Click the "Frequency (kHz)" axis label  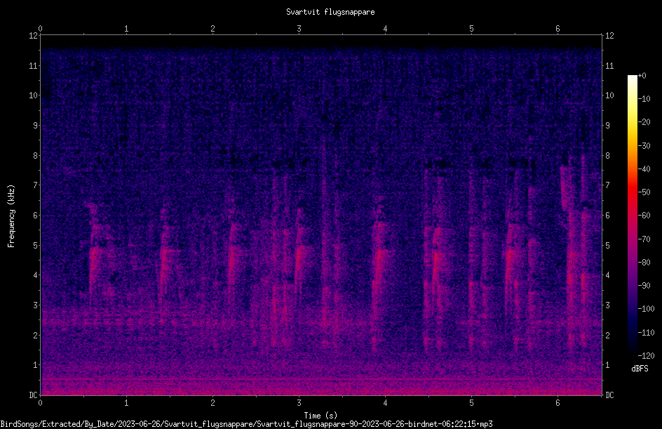click(11, 216)
